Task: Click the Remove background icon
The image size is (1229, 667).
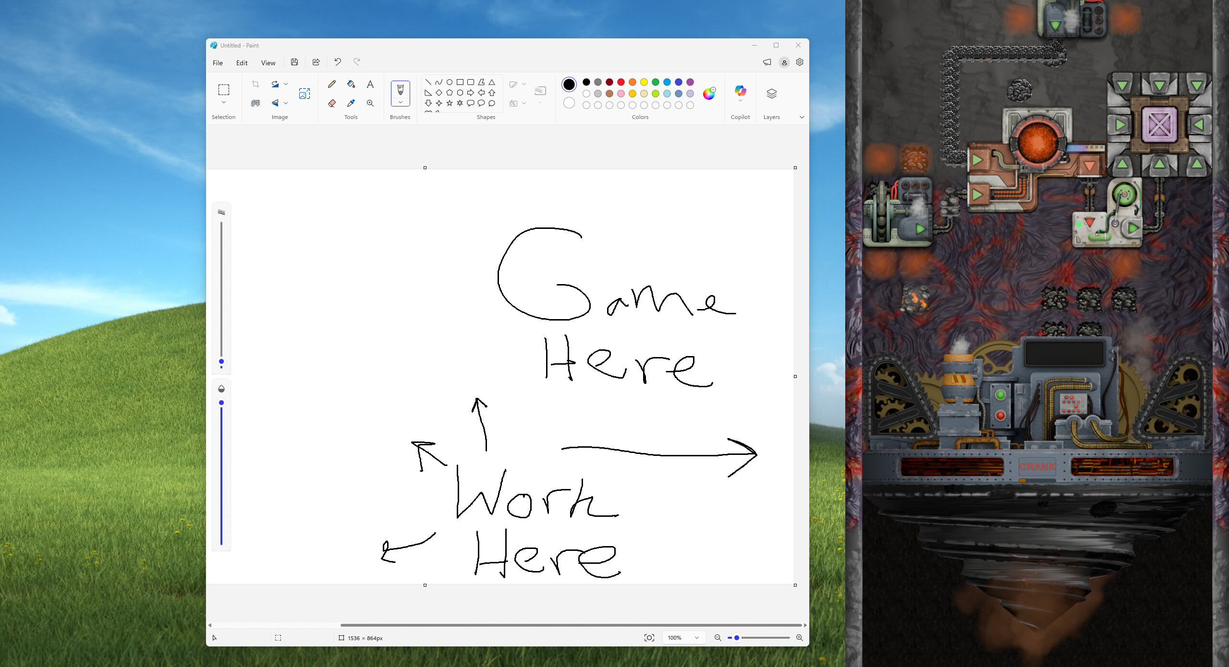Action: coord(256,103)
